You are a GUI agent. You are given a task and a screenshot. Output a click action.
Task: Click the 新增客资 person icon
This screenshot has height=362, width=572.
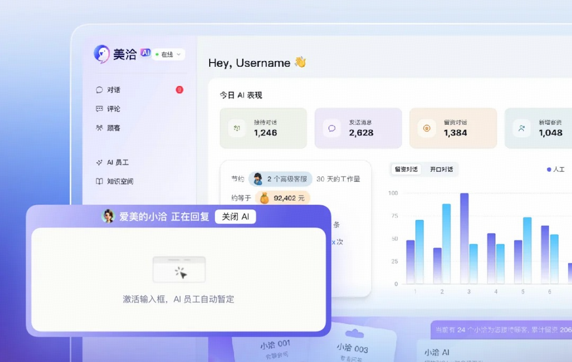point(521,128)
